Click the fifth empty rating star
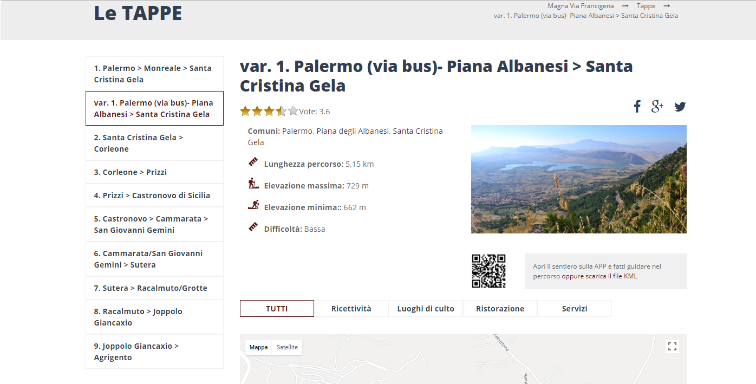The image size is (756, 384). coord(293,111)
